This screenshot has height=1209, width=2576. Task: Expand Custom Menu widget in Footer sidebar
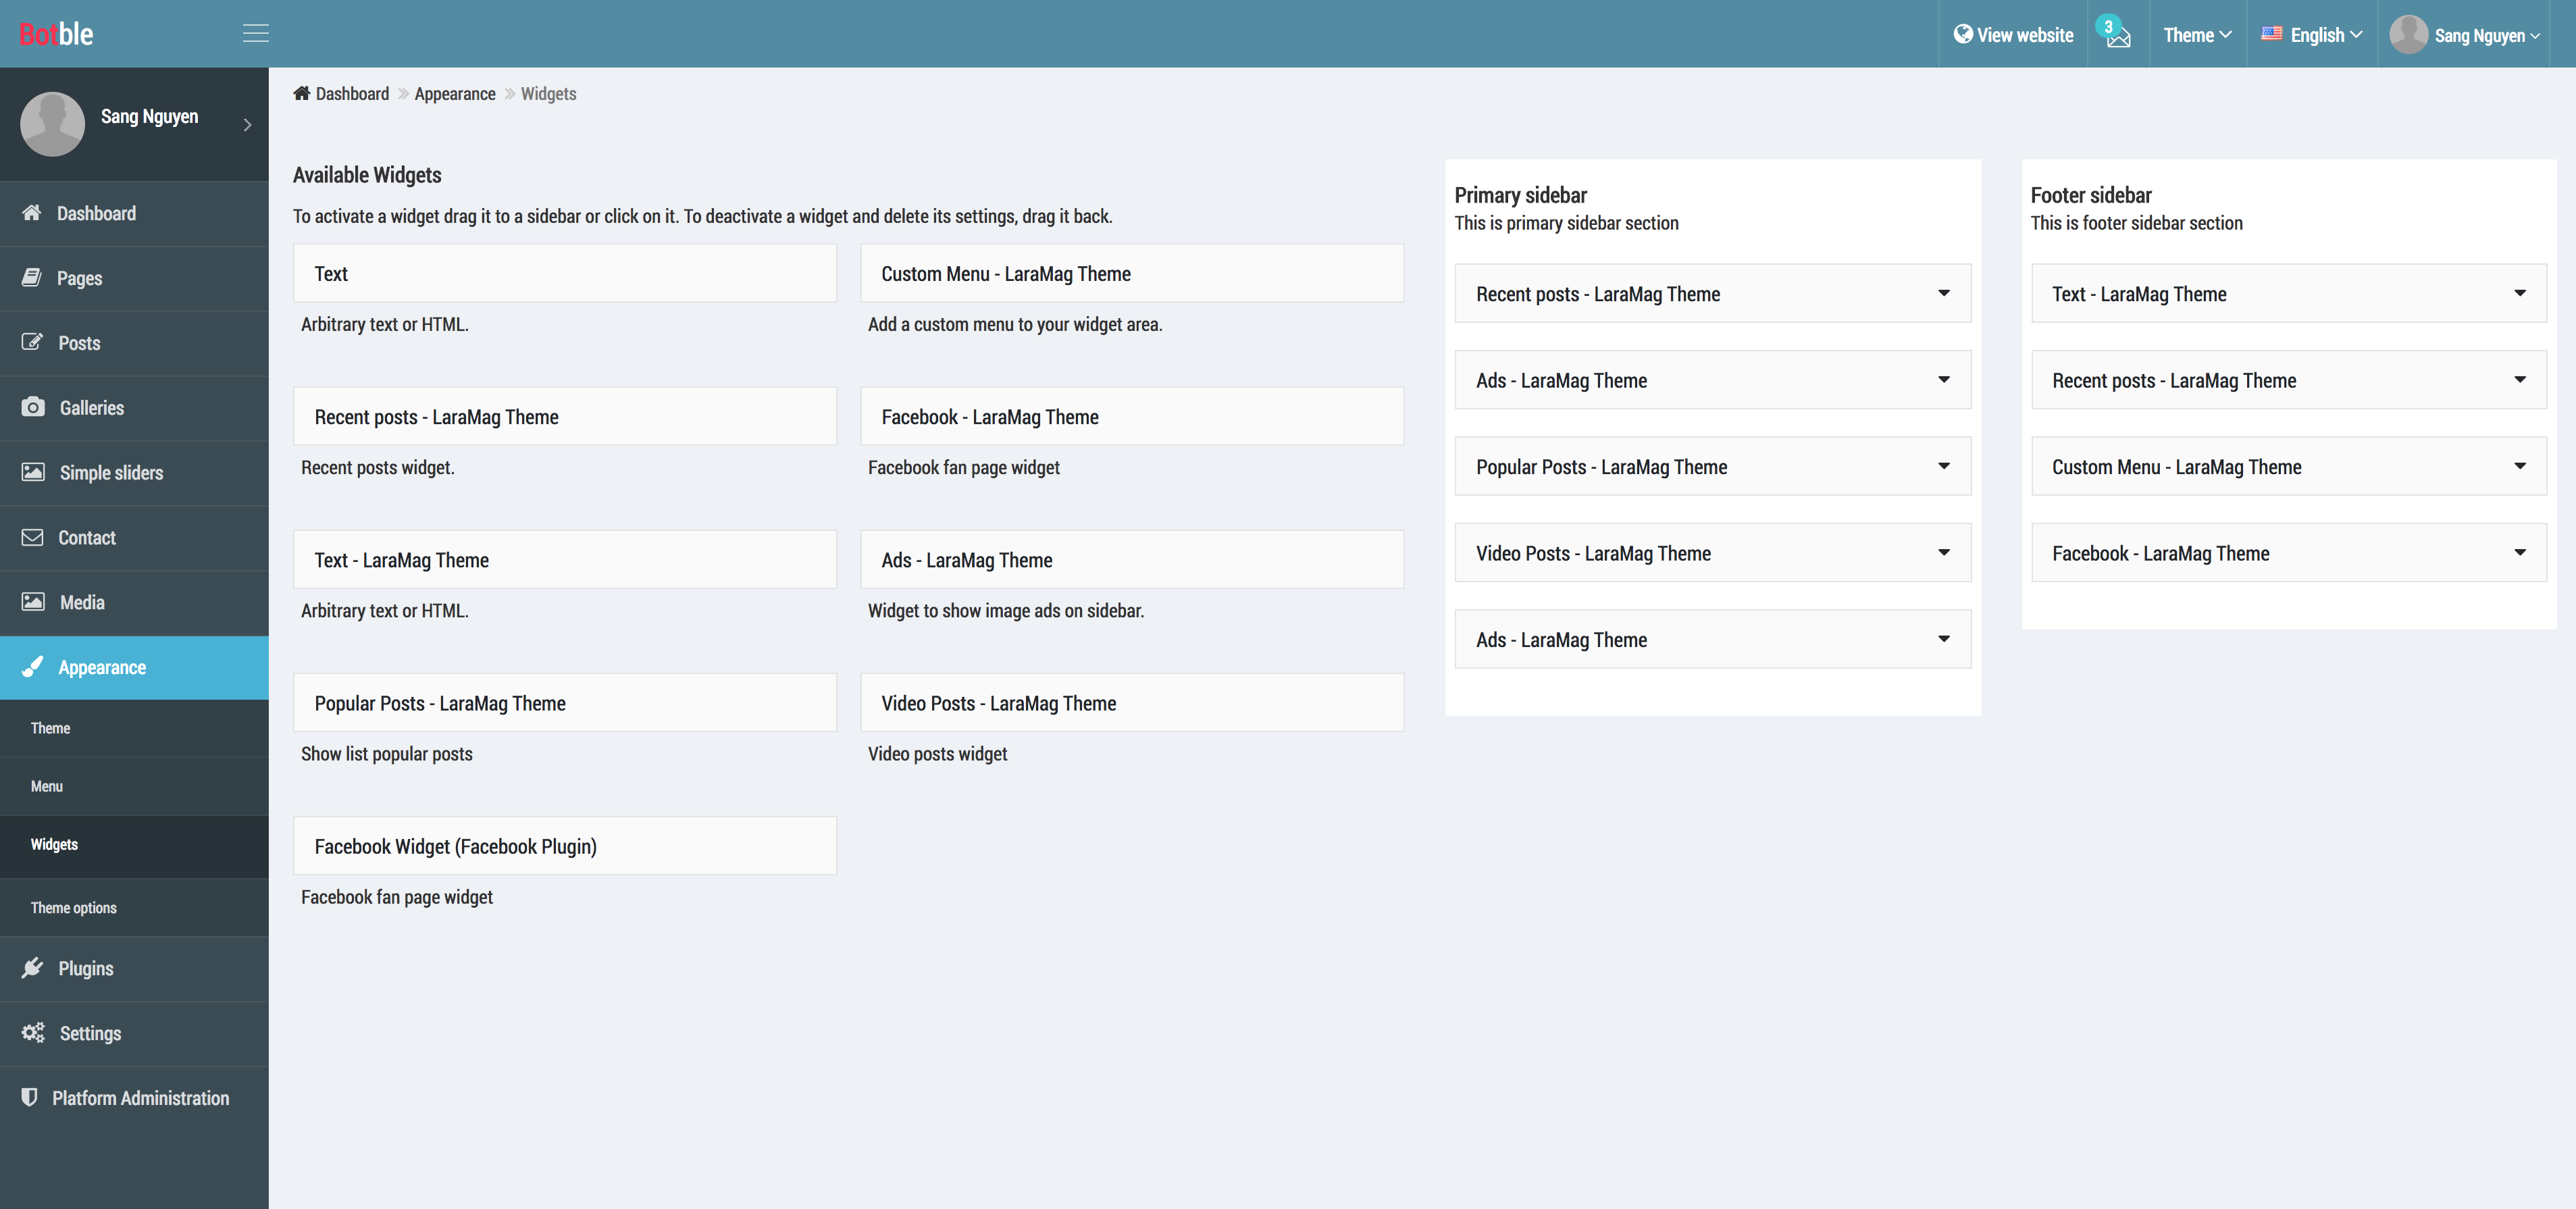pos(2519,466)
